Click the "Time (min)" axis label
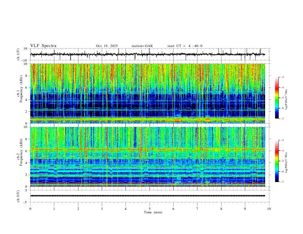This screenshot has height=234, width=303. (x=153, y=212)
